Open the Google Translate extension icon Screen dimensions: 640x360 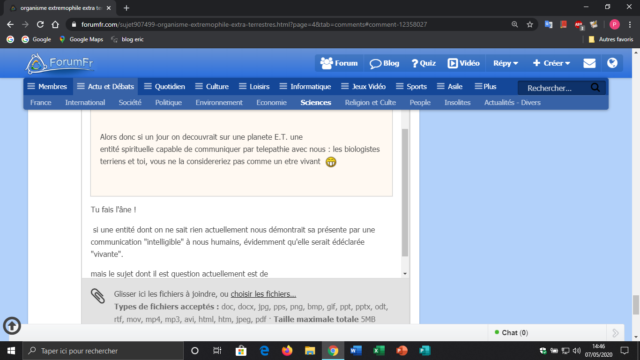548,24
